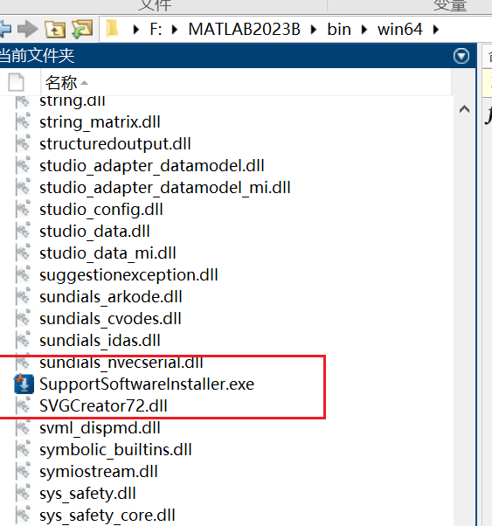Image resolution: width=492 pixels, height=526 pixels.
Task: Click the DLL icon beside sundials_cvodes.dll
Action: [23, 318]
